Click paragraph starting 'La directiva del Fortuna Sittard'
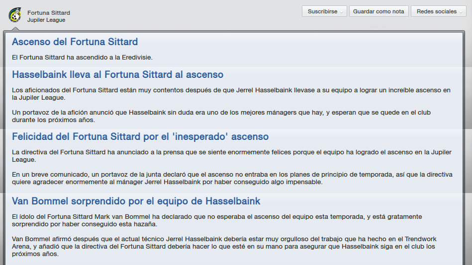The height and width of the screenshot is (265, 472). pyautogui.click(x=232, y=156)
